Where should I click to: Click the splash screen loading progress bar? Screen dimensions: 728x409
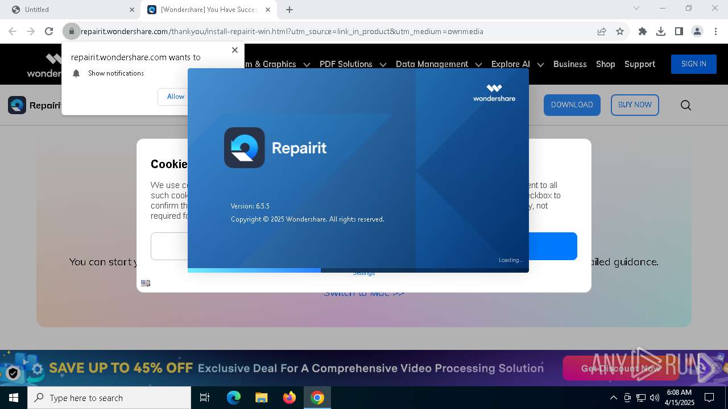point(358,270)
